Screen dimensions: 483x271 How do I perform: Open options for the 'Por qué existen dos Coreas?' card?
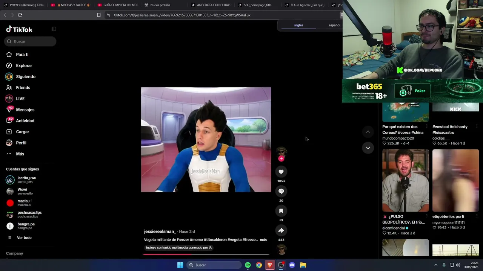coord(427,126)
